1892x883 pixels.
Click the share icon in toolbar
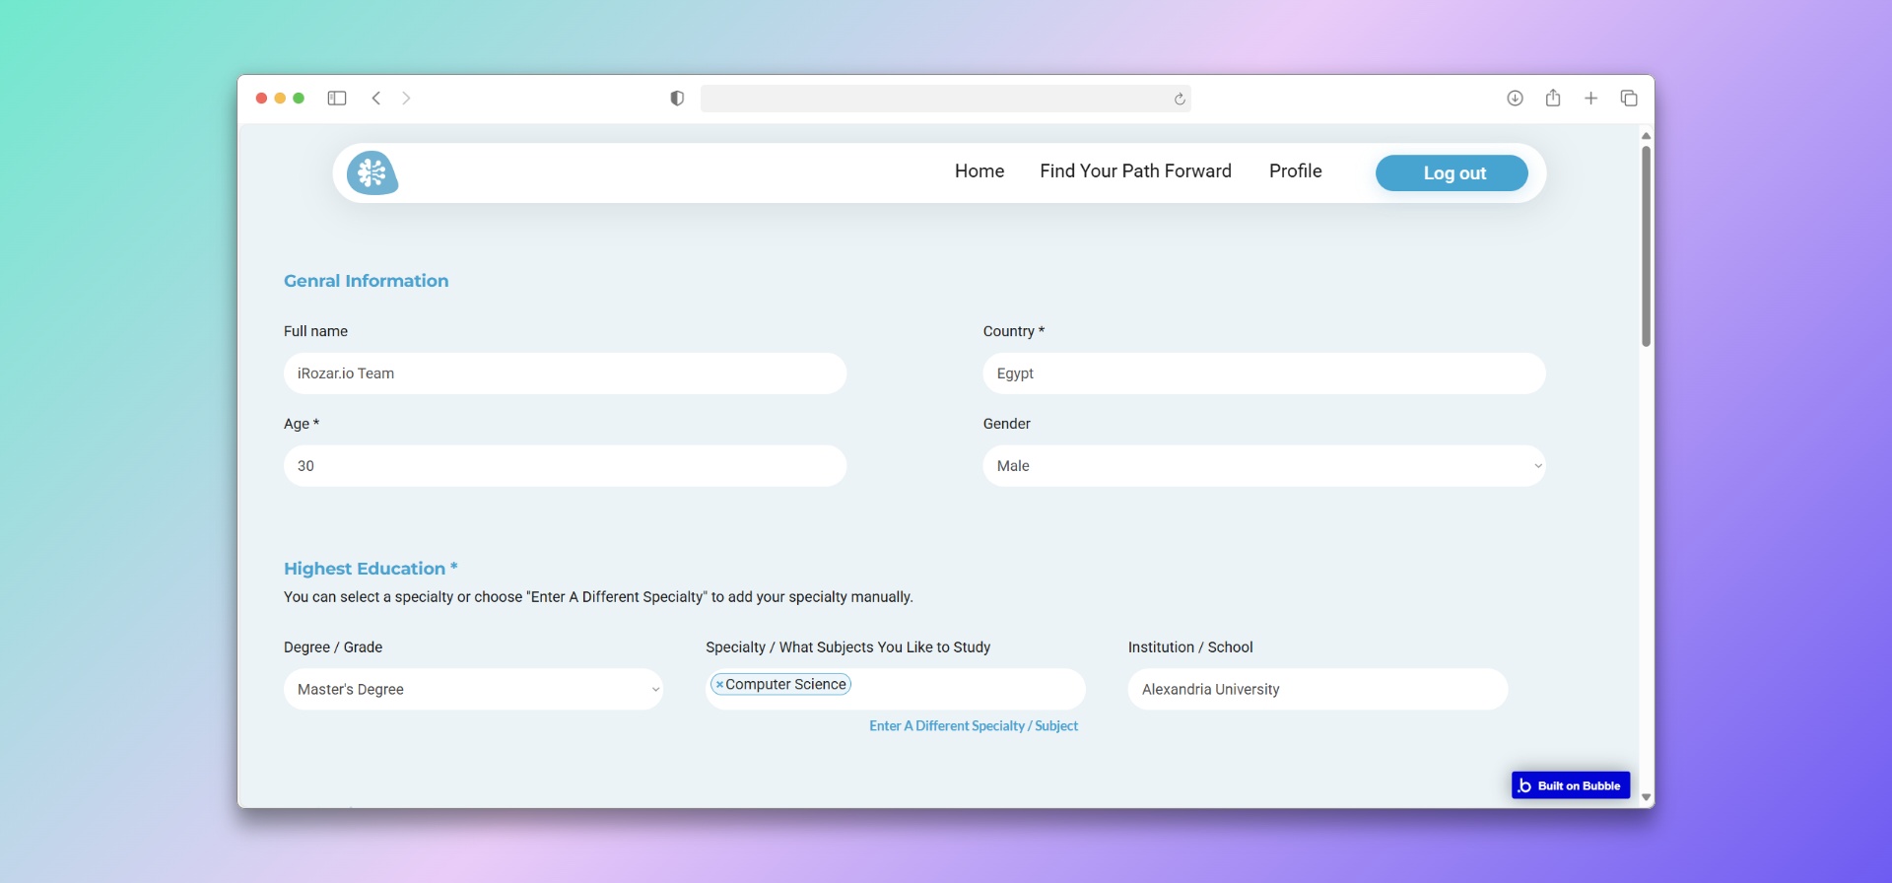(x=1553, y=99)
